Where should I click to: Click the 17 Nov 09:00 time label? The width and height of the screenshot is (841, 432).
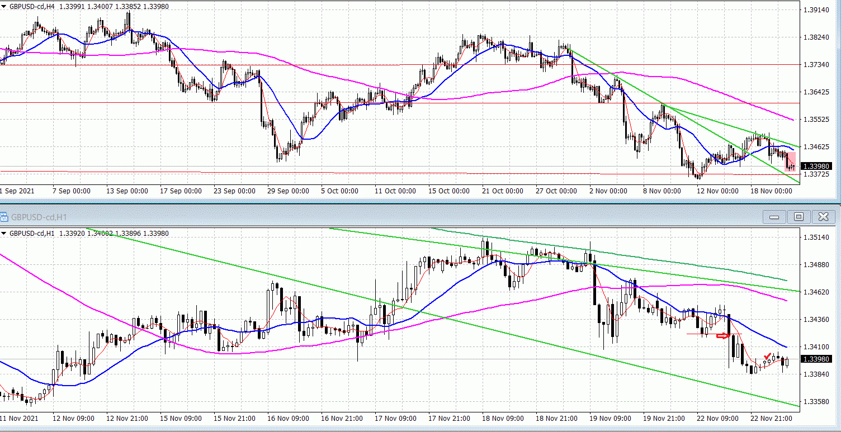(395, 418)
